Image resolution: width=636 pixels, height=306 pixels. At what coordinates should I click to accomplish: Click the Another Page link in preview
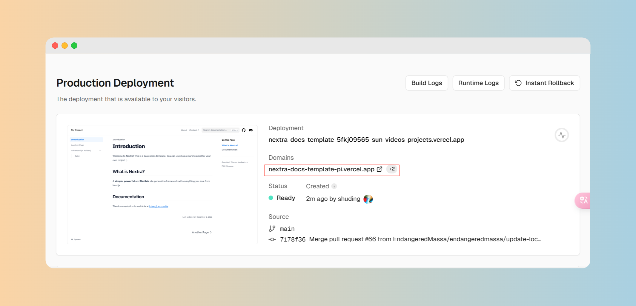[x=202, y=232]
